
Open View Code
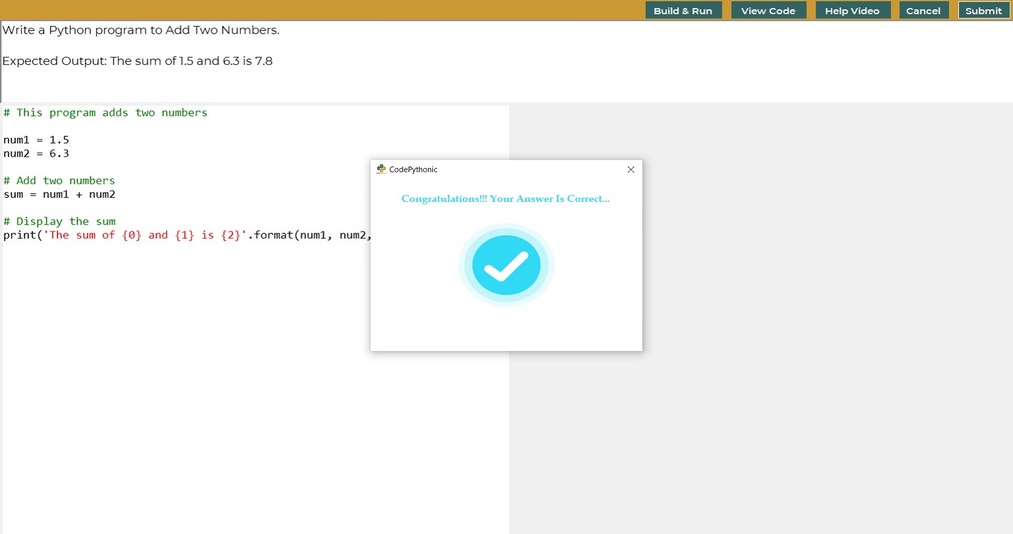point(768,11)
